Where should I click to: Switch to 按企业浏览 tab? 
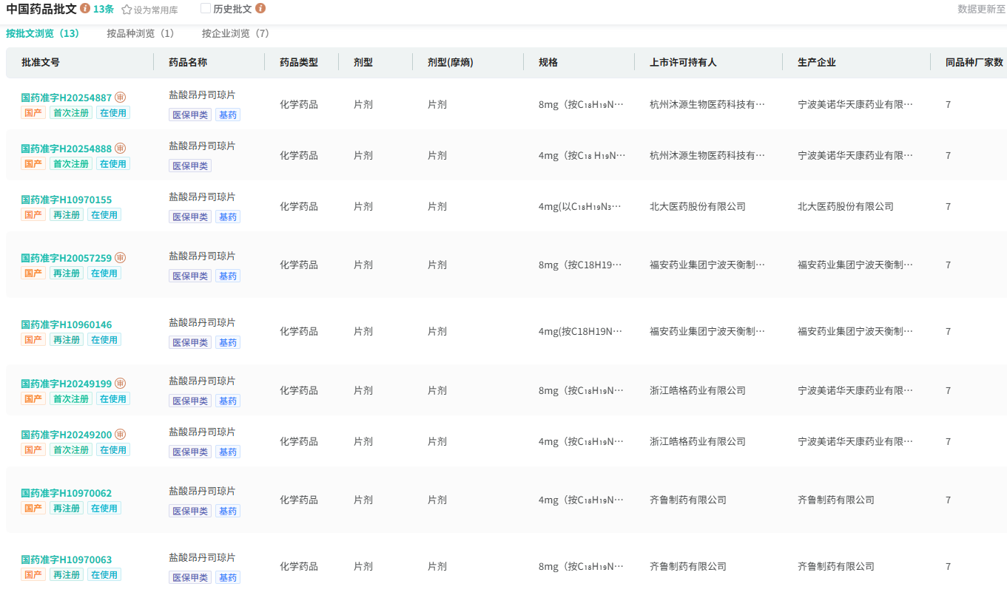pyautogui.click(x=235, y=34)
